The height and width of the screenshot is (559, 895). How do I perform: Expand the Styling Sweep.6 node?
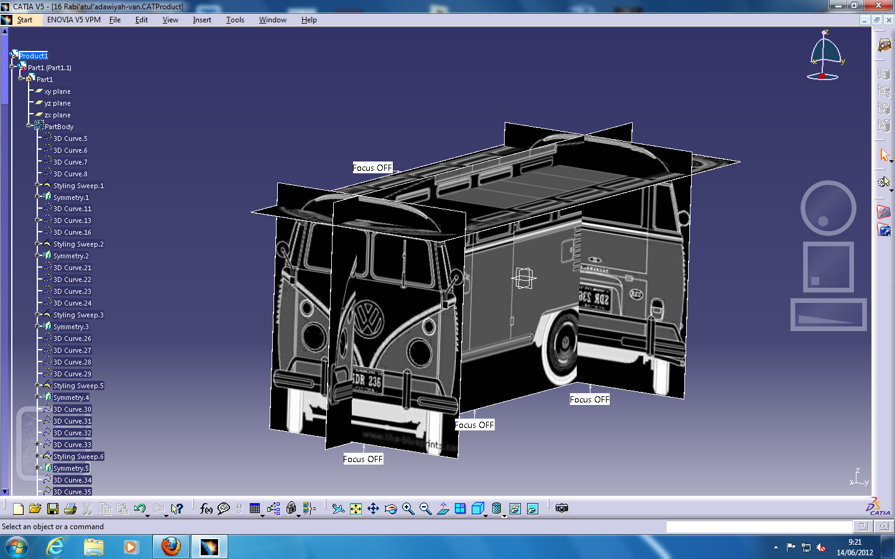39,456
